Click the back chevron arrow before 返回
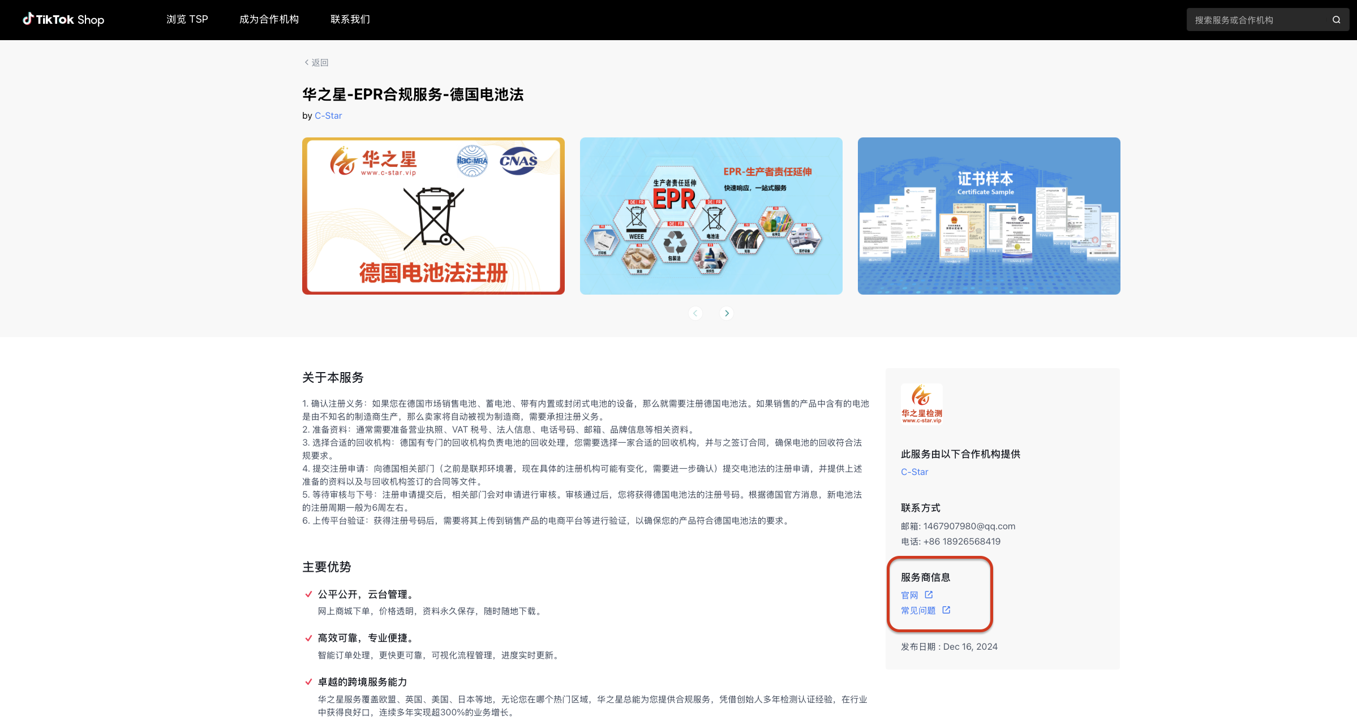This screenshot has height=721, width=1357. point(306,62)
